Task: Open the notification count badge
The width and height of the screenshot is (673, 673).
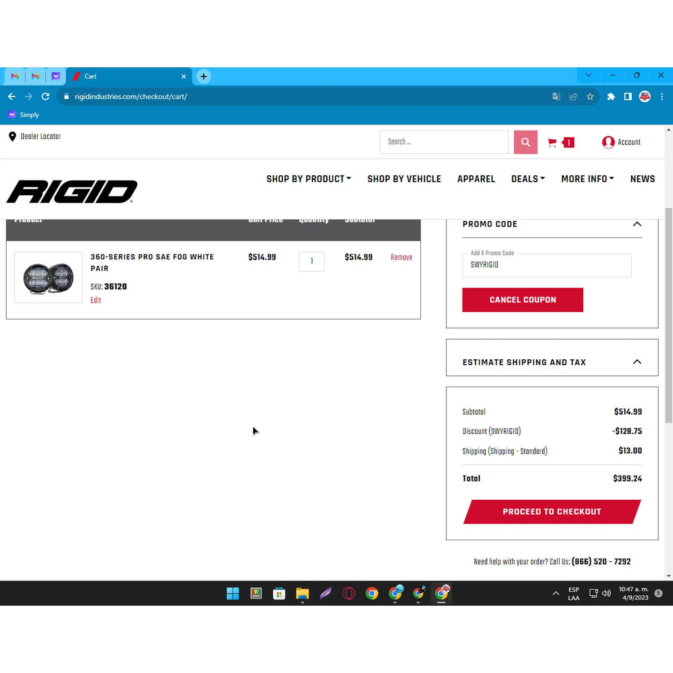Action: (x=658, y=593)
